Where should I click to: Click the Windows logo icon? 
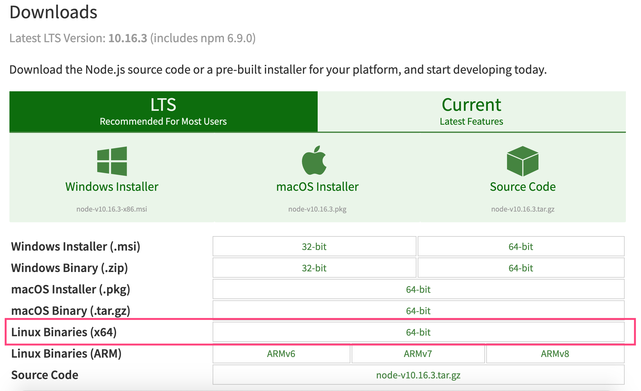[112, 161]
